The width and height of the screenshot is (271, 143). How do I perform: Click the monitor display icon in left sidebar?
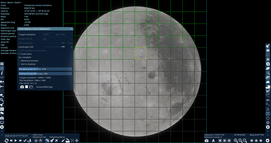(x=2, y=123)
